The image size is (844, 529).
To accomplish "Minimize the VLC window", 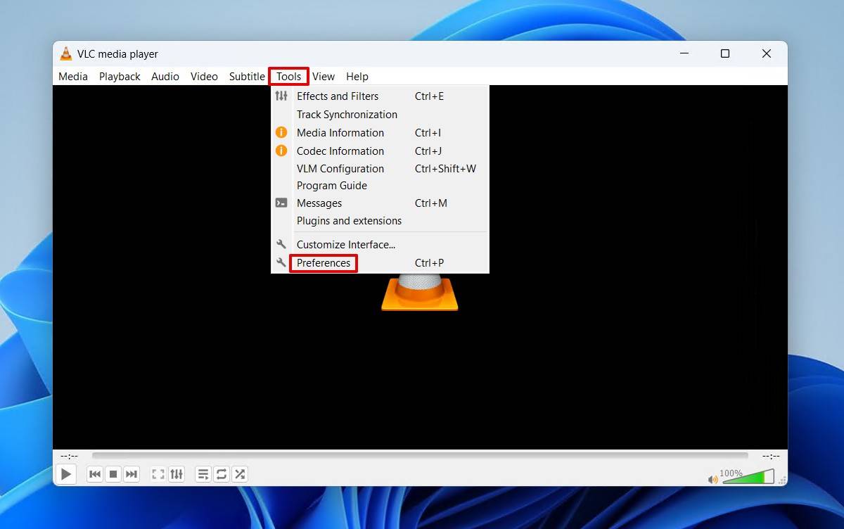I will click(x=684, y=53).
